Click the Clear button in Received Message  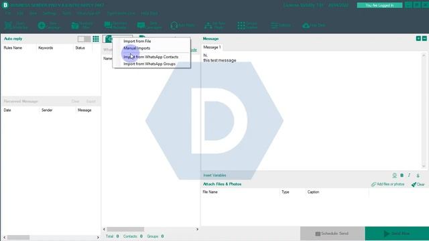[75, 101]
